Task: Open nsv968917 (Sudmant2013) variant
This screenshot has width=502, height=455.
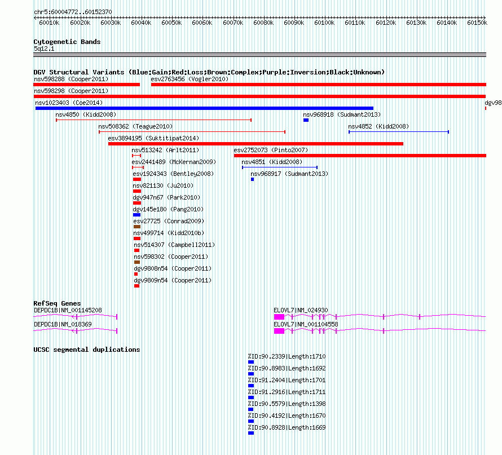Action: (x=289, y=174)
